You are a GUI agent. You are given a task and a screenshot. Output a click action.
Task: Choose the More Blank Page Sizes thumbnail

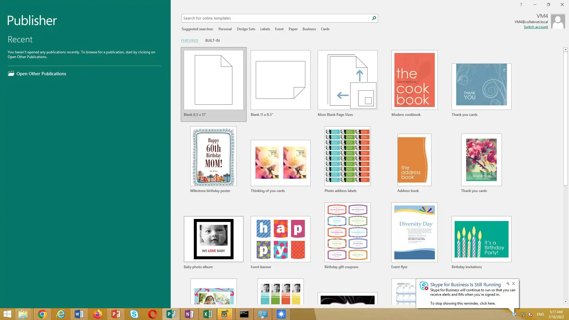(347, 80)
